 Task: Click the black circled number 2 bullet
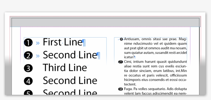click(x=28, y=55)
